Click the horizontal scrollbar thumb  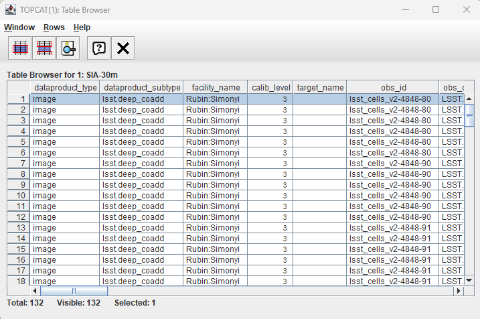coord(74,290)
